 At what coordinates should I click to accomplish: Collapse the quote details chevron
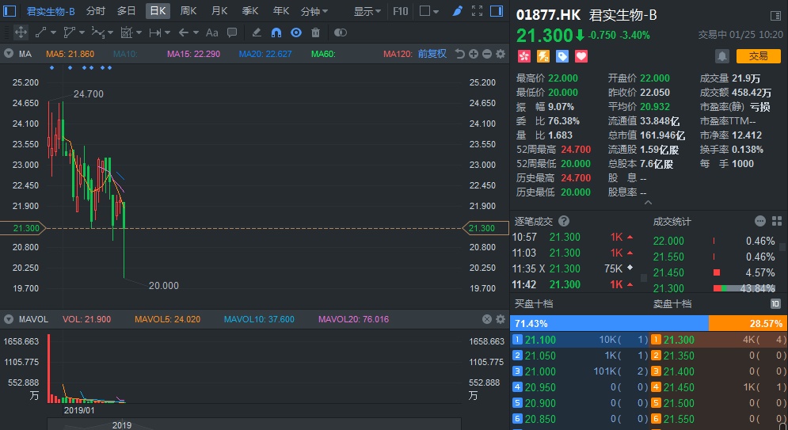[x=649, y=203]
